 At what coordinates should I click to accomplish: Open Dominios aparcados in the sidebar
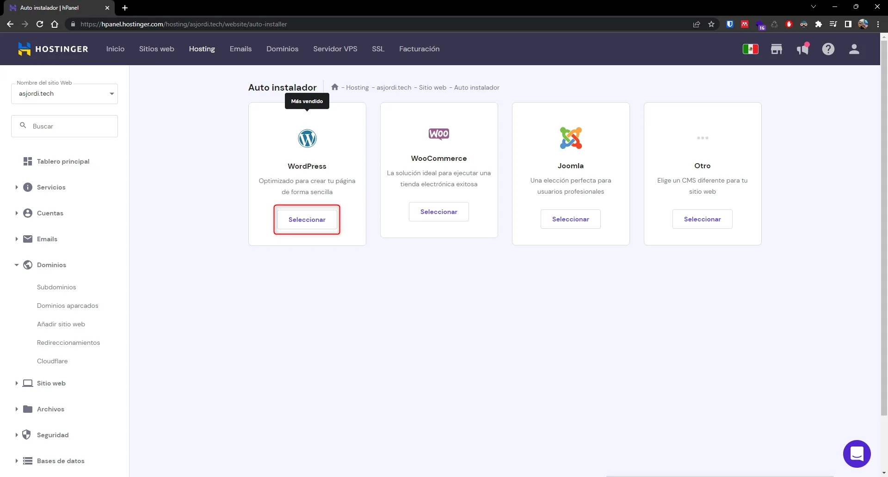coord(68,306)
